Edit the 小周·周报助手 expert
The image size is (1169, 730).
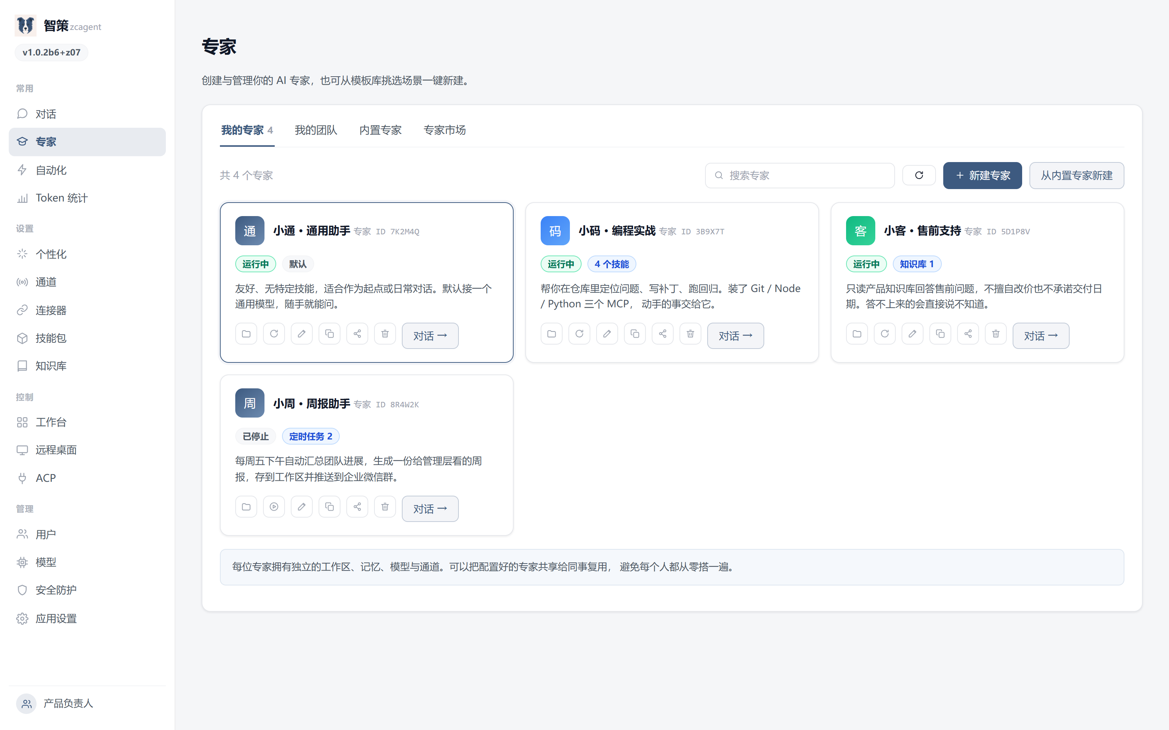pos(301,507)
